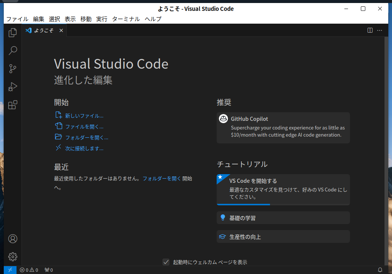Click the 進化した編集 subtitle text
Image resolution: width=392 pixels, height=274 pixels.
tap(83, 80)
